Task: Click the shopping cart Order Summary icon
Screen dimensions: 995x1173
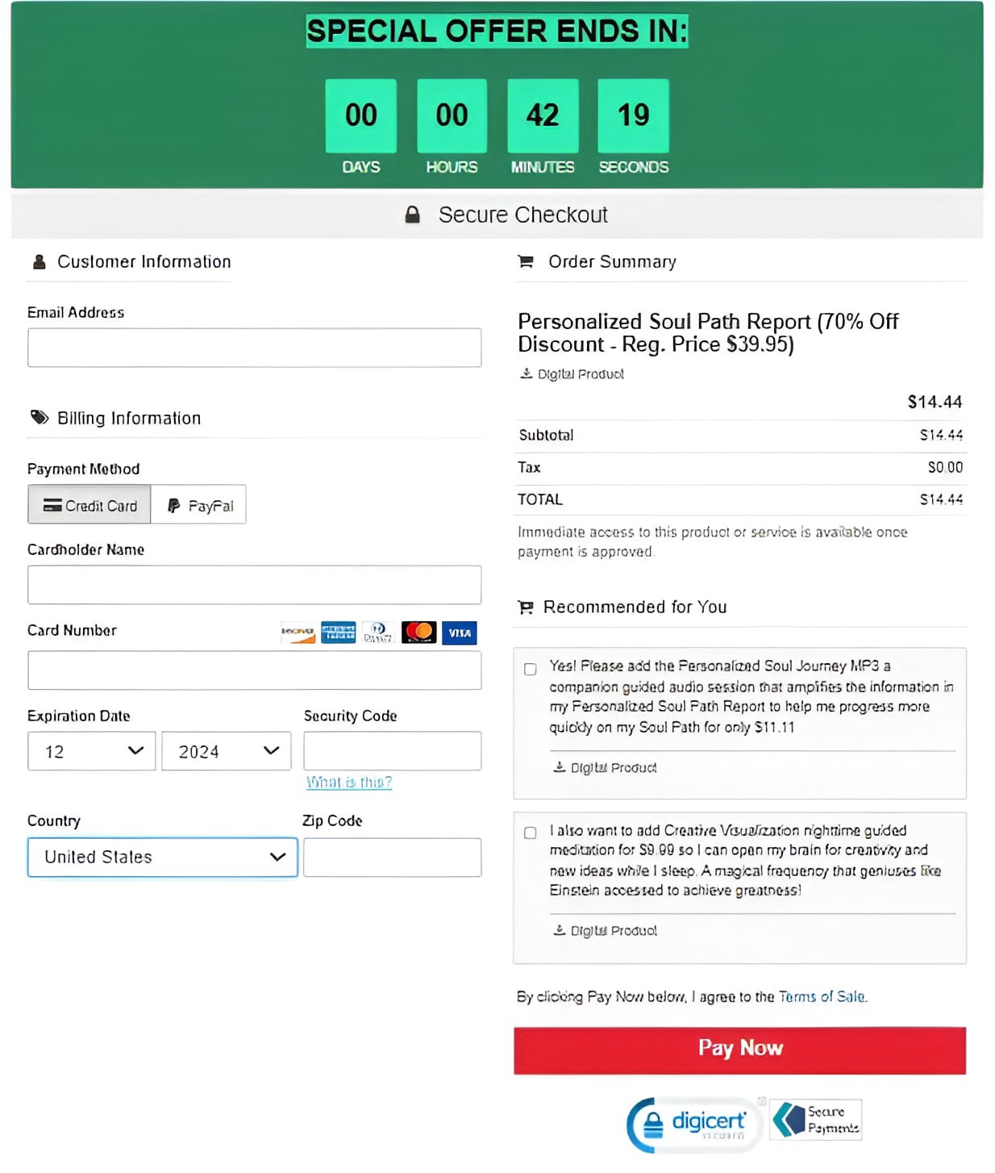Action: pyautogui.click(x=526, y=261)
